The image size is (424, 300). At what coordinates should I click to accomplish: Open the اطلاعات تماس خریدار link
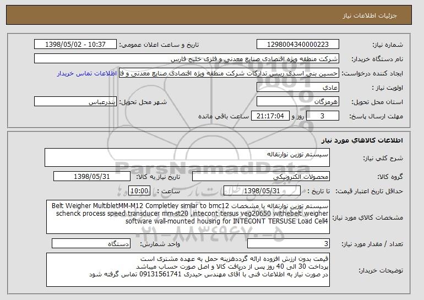coord(87,73)
